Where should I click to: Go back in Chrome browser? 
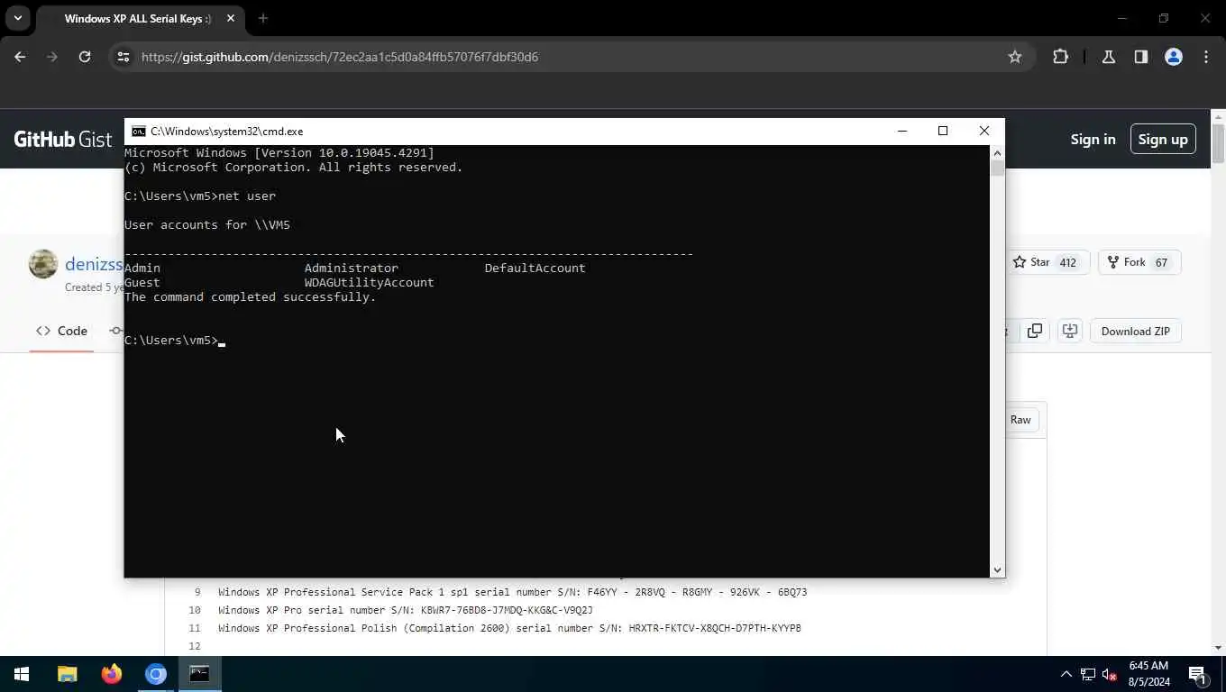[20, 57]
